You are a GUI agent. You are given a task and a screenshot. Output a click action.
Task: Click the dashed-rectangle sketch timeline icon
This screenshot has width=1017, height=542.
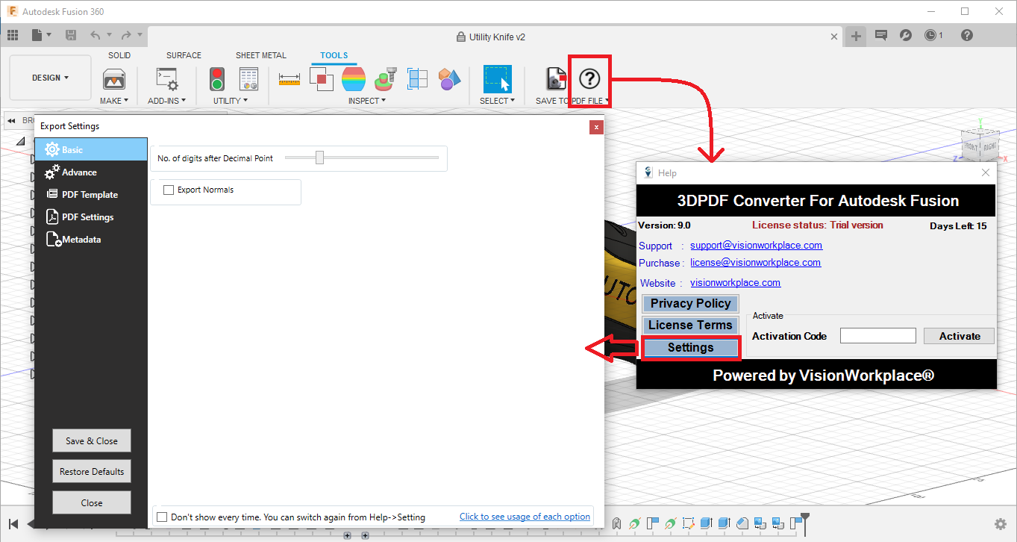689,523
